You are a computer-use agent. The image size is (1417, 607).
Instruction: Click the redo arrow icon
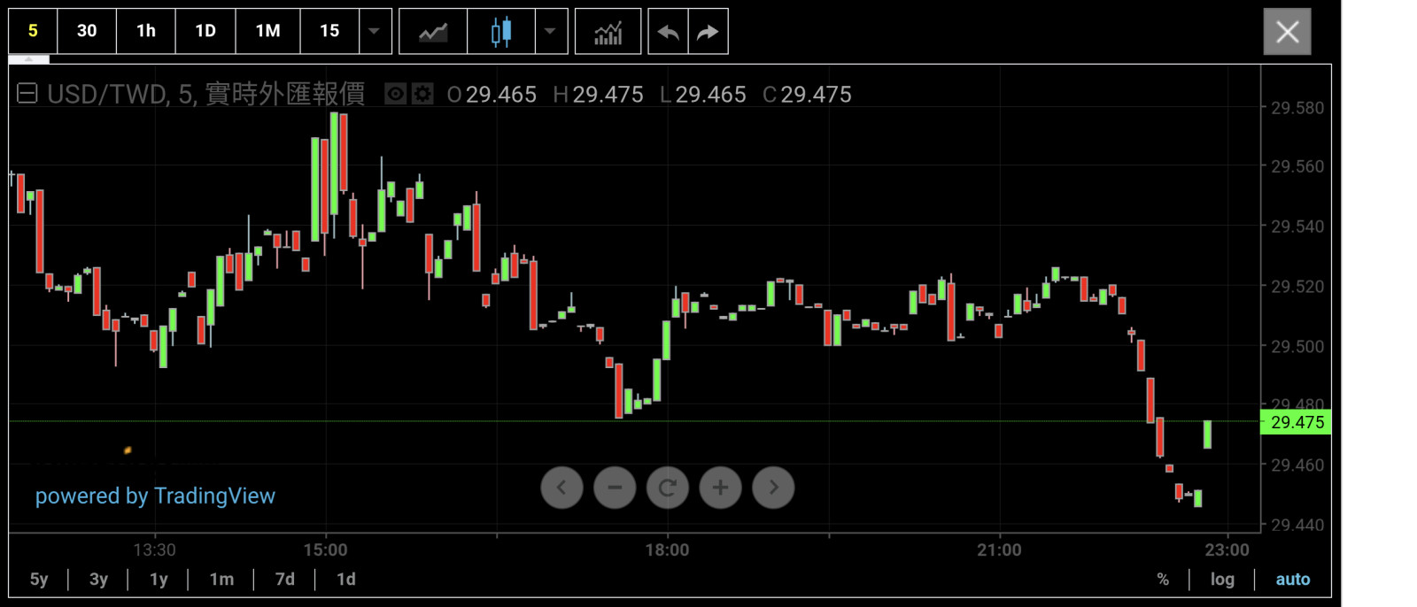point(708,32)
